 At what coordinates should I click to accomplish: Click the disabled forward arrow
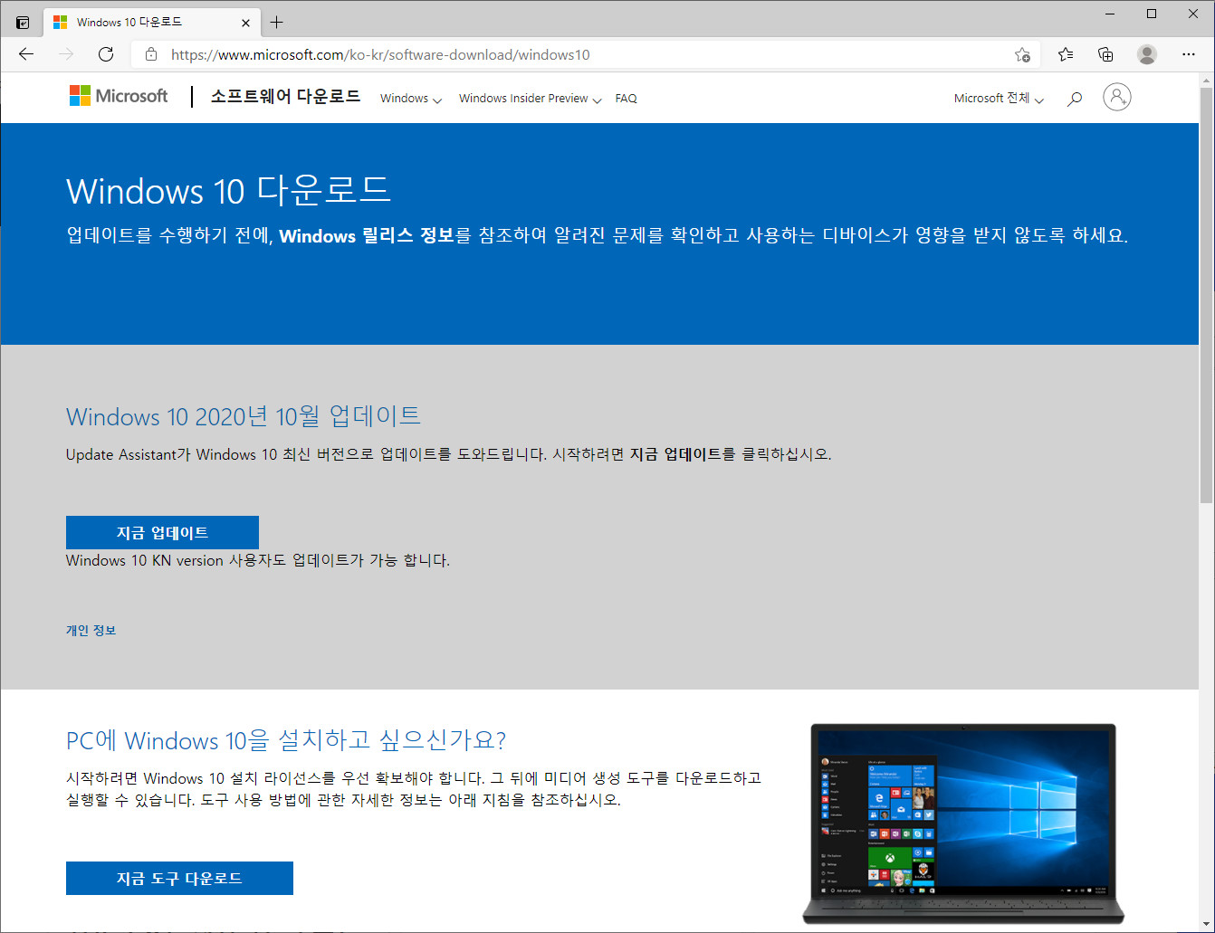coord(66,54)
